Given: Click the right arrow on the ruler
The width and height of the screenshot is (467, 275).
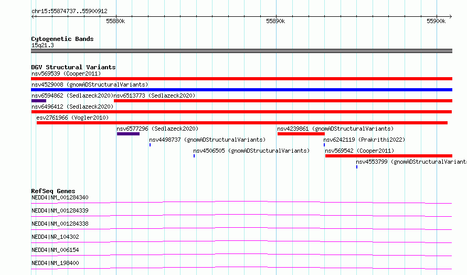Looking at the screenshot, I should 450,16.
